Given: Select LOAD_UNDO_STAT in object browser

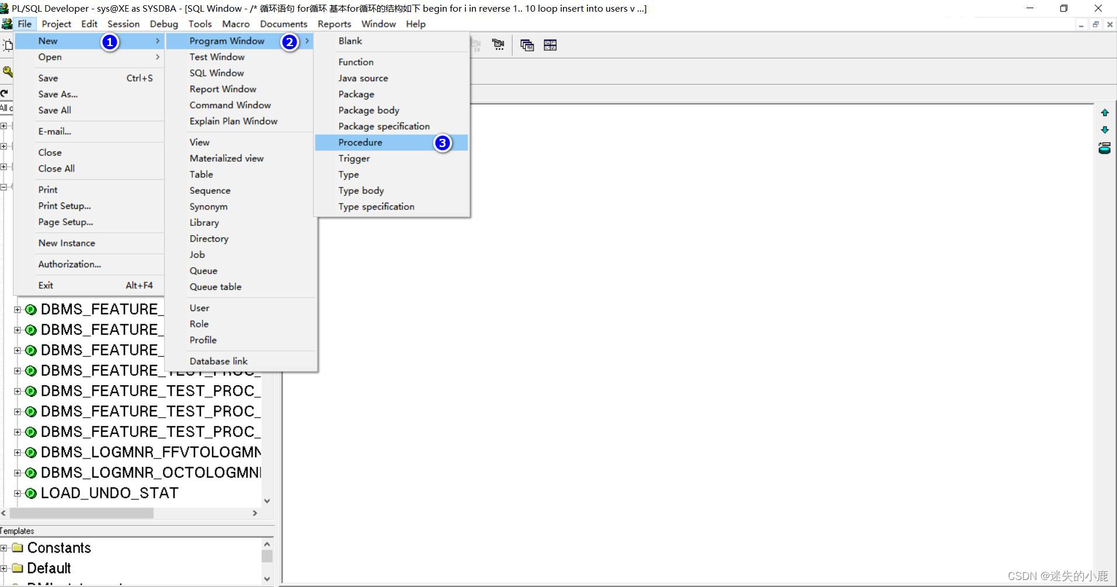Looking at the screenshot, I should pos(109,494).
